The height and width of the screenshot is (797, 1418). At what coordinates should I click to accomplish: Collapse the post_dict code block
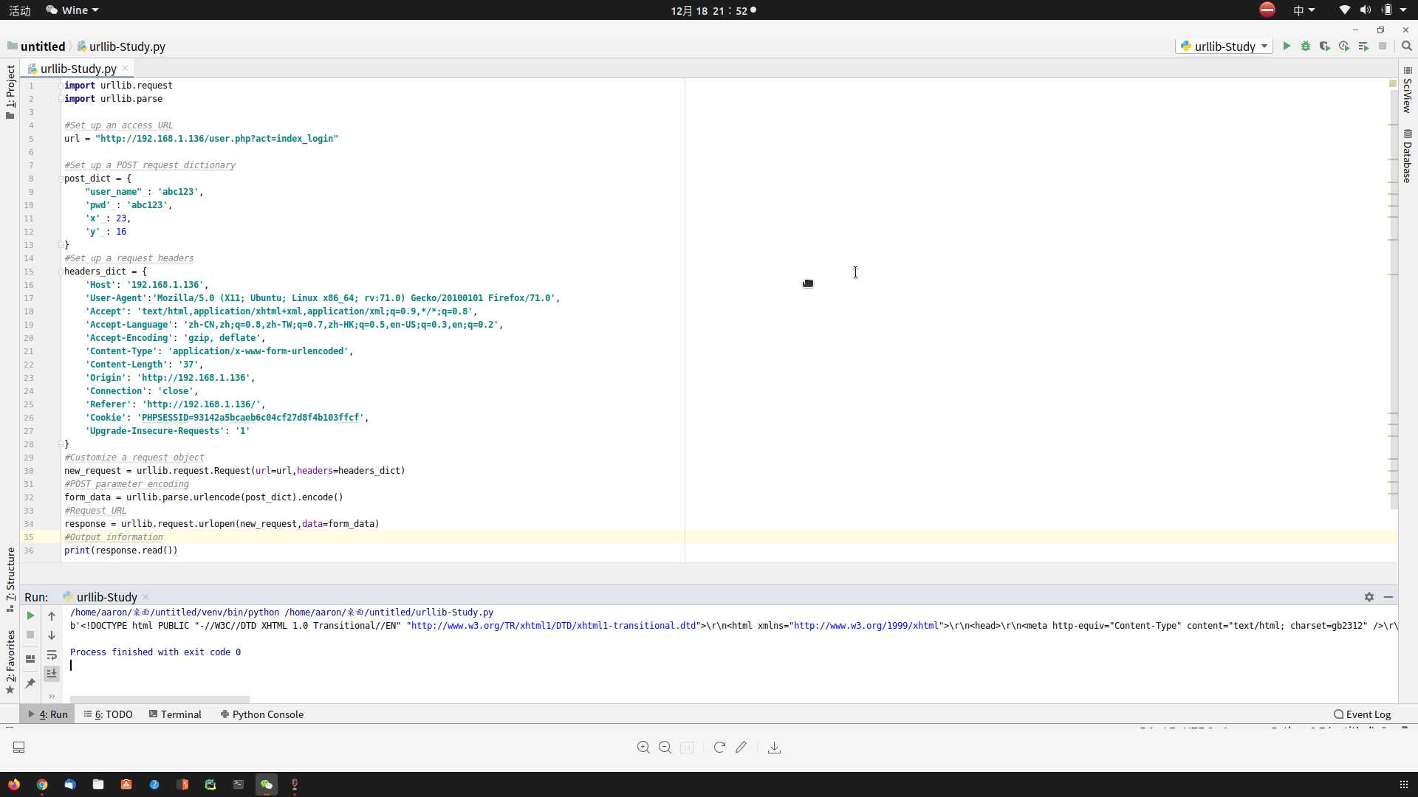pos(61,179)
